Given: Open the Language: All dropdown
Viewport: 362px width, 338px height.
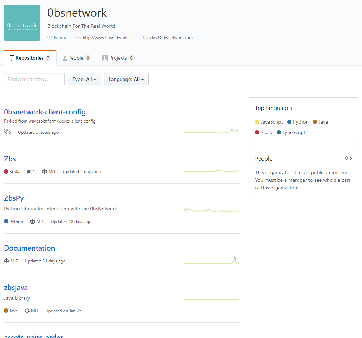Looking at the screenshot, I should pyautogui.click(x=126, y=79).
